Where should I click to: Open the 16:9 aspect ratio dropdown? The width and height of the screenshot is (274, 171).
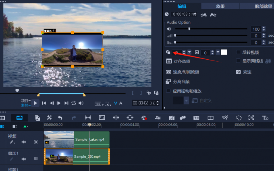tap(99, 104)
